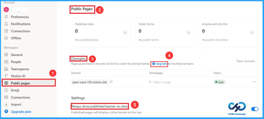The image size is (264, 119).
Task: Open the Anyone with the link card
Action: coord(228,32)
